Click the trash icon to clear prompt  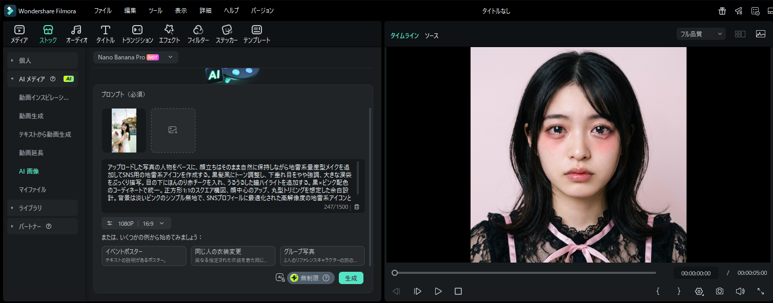[x=357, y=207]
